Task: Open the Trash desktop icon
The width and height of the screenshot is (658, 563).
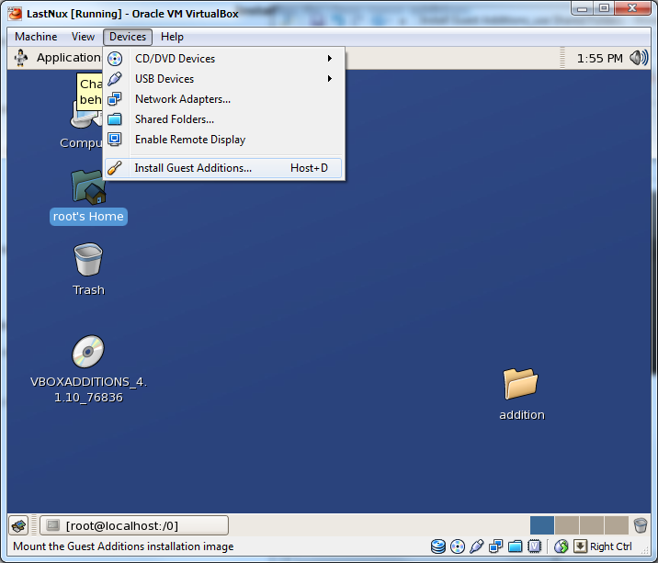Action: coord(88,260)
